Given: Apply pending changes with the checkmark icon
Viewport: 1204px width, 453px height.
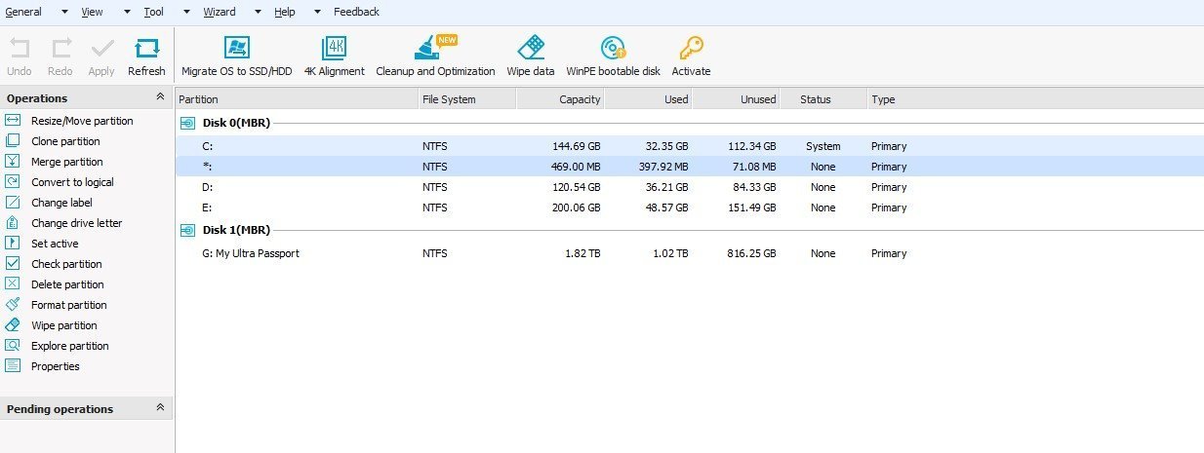Looking at the screenshot, I should 101,48.
